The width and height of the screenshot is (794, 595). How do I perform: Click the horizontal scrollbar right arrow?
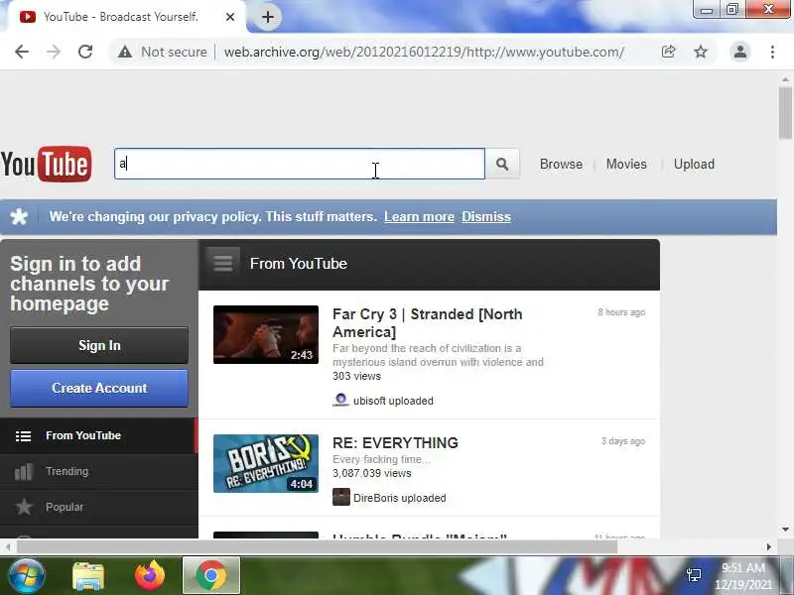coord(768,547)
